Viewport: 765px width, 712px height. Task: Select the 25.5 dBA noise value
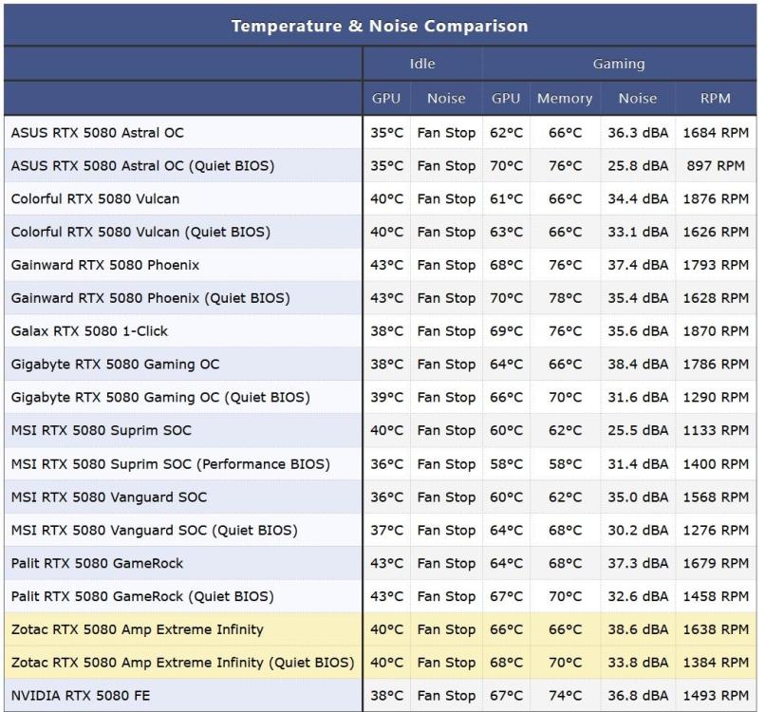(x=637, y=431)
